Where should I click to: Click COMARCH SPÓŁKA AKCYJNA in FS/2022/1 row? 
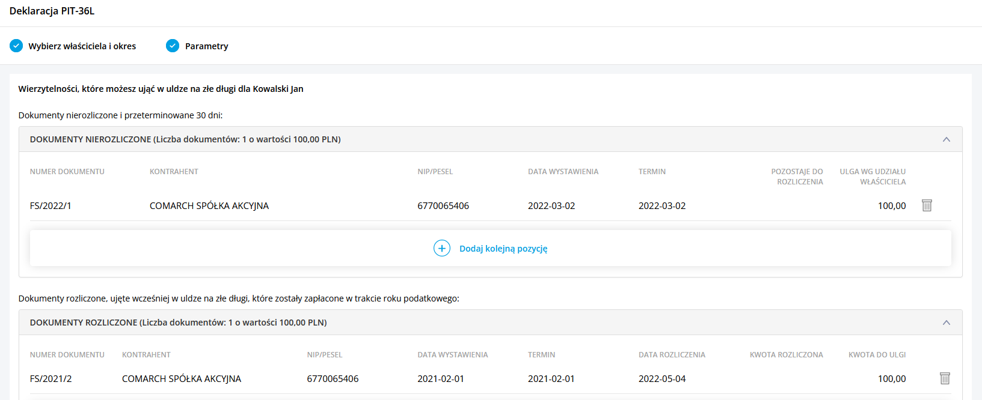pyautogui.click(x=209, y=206)
